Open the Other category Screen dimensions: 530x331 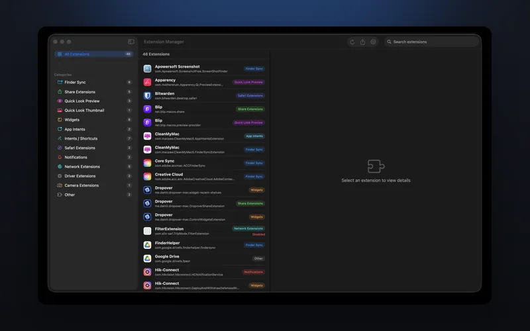(93, 195)
